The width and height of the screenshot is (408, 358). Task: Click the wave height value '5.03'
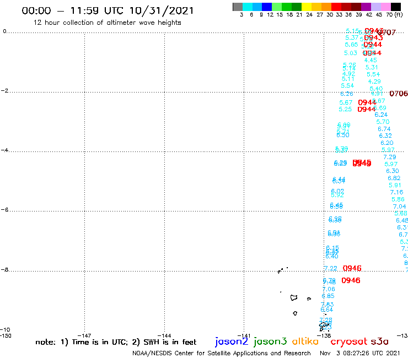click(351, 53)
